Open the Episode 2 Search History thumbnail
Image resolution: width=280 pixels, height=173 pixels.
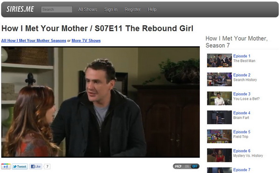219,79
